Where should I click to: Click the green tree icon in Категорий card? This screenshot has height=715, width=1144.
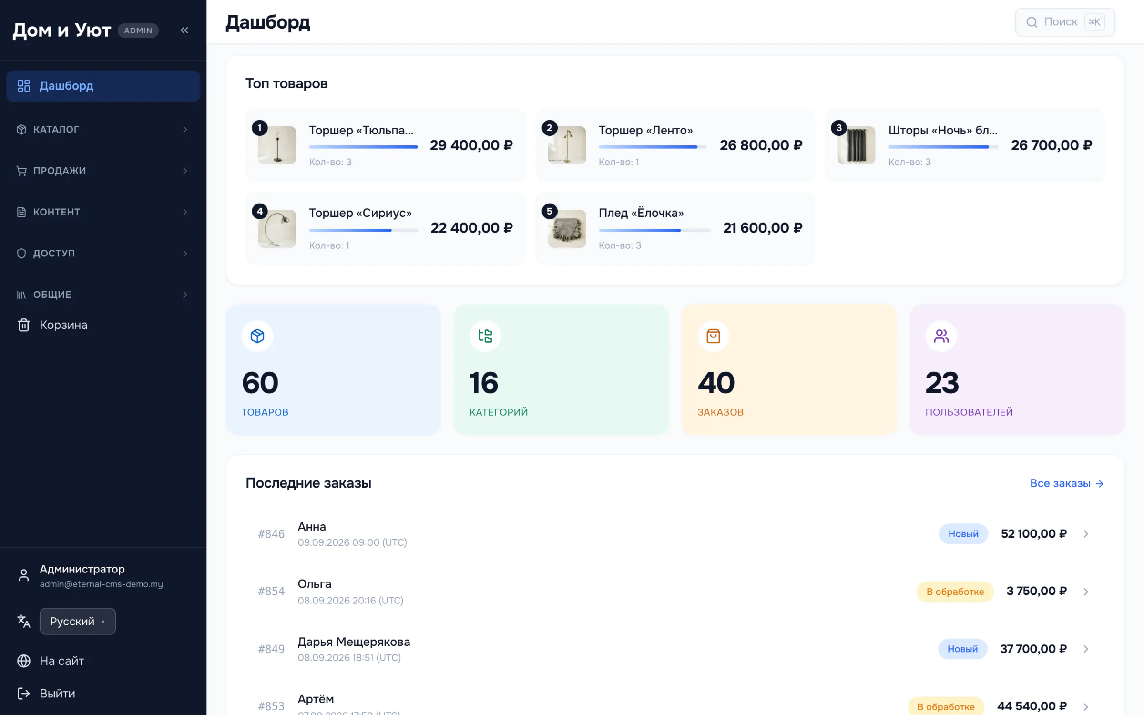485,336
